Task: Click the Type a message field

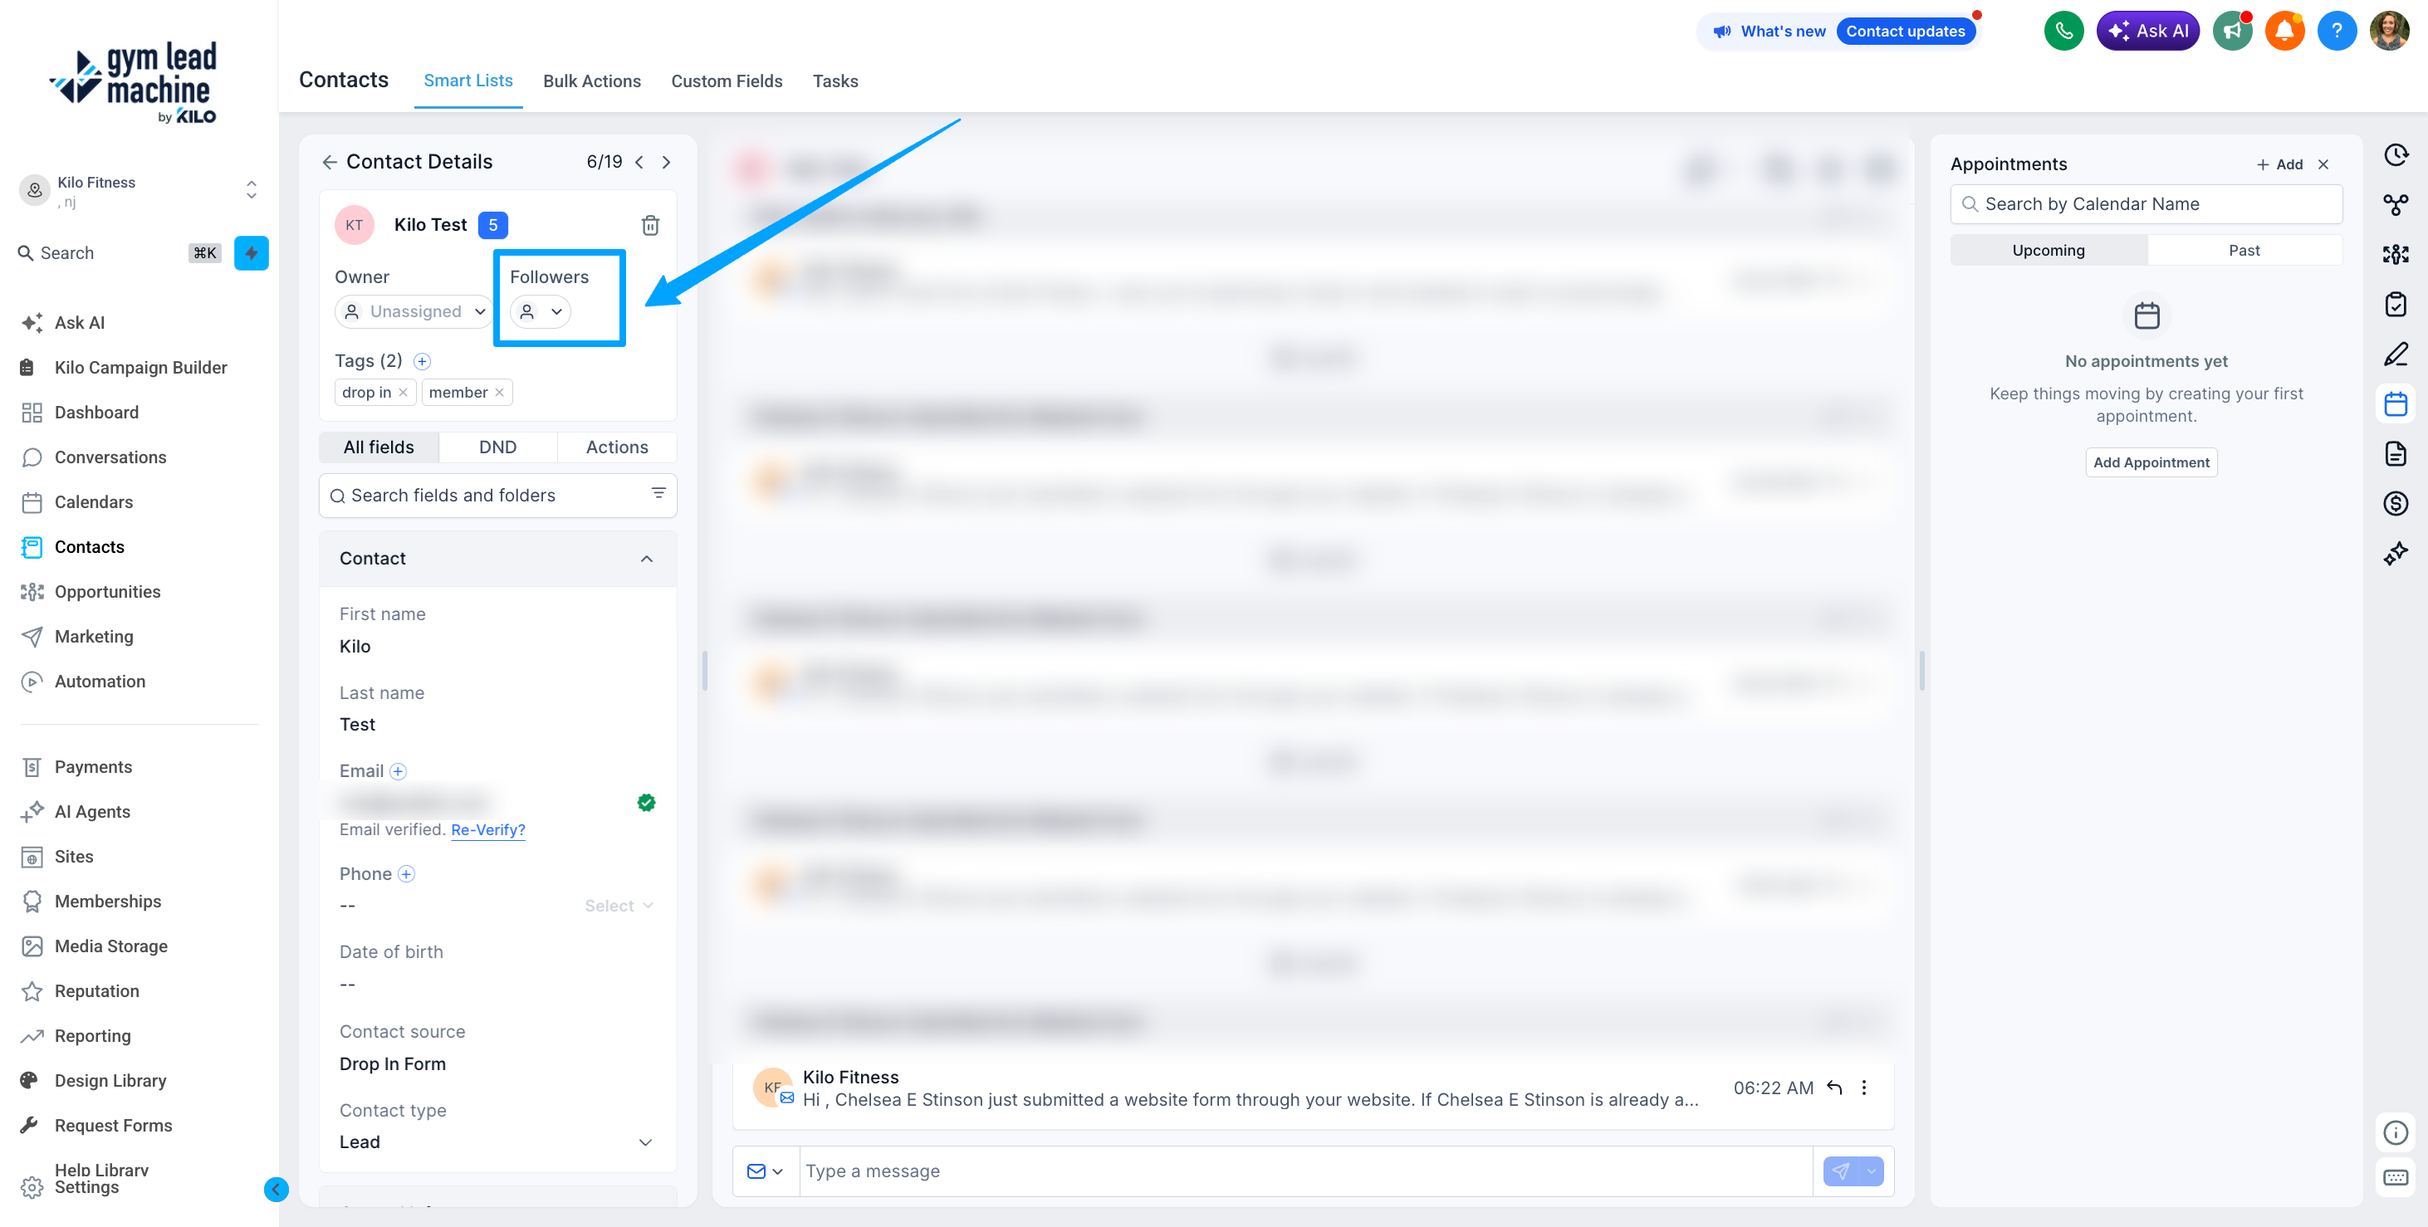Action: [x=1305, y=1171]
